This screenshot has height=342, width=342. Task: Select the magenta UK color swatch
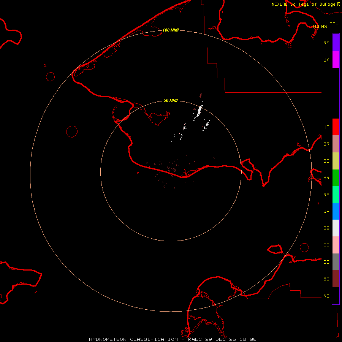point(336,60)
